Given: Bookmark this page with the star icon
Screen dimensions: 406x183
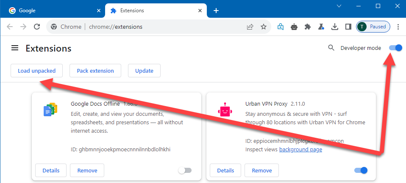Looking at the screenshot, I should [x=264, y=27].
